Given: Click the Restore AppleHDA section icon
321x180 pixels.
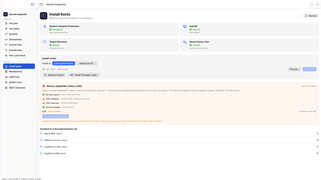Looking at the screenshot, I should 44,86.
